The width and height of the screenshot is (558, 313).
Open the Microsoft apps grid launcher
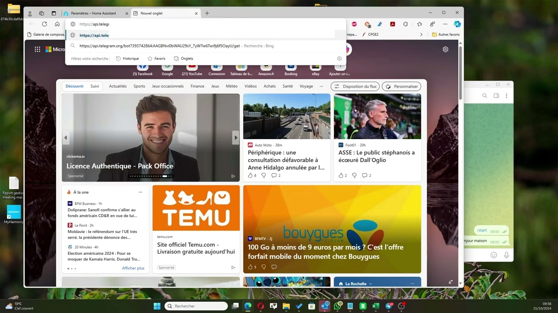click(37, 50)
